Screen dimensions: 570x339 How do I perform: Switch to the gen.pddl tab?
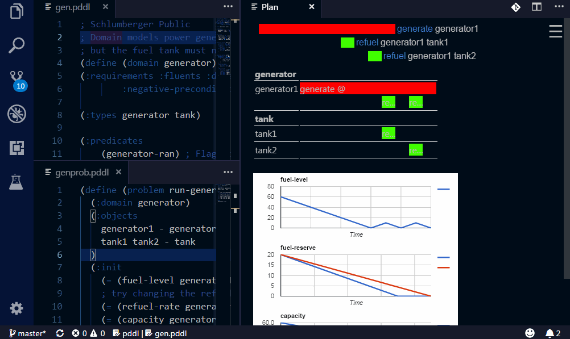[72, 7]
